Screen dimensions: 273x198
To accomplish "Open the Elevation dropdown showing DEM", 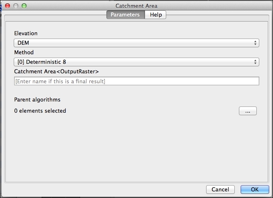I will 136,43.
